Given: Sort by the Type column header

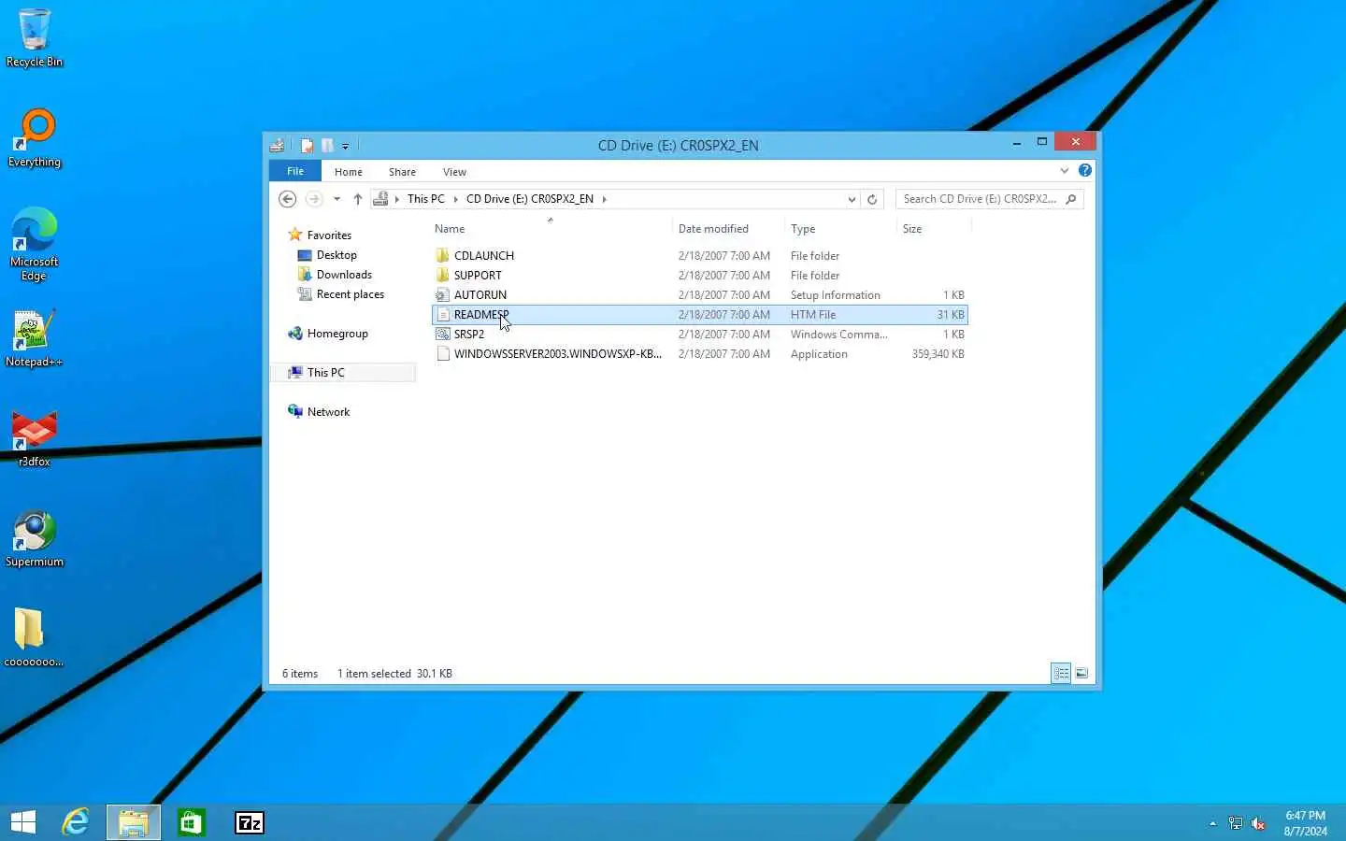Looking at the screenshot, I should (840, 229).
